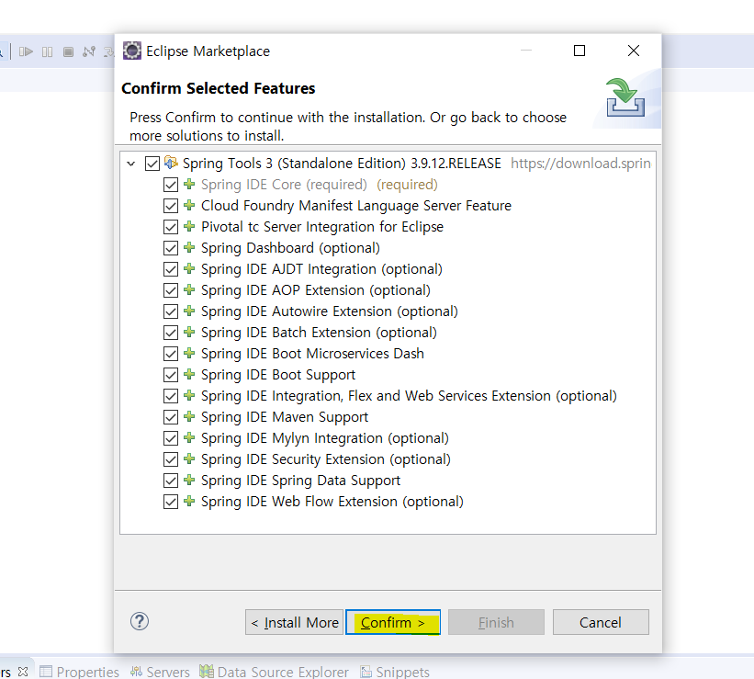Click the Eclipse Marketplace title bar icon
The image size is (754, 679).
[132, 51]
